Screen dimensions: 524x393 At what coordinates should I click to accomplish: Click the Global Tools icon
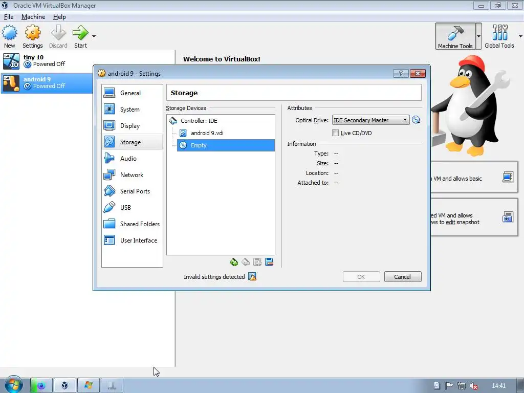(499, 36)
